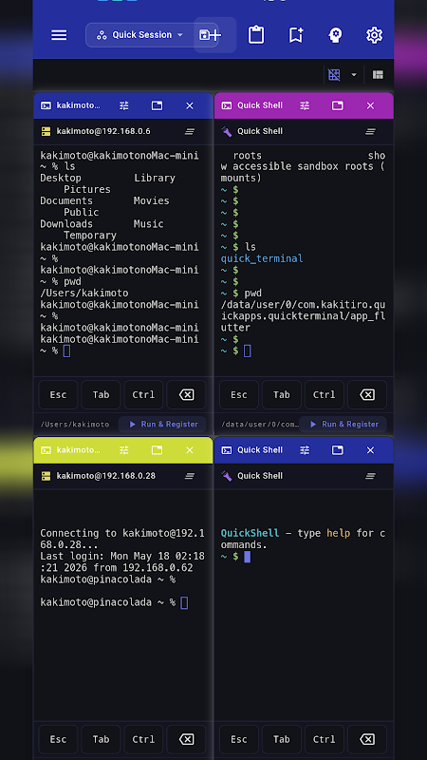Image resolution: width=427 pixels, height=760 pixels.
Task: Select the blue kakimoto terminal tab title
Action: 78,105
